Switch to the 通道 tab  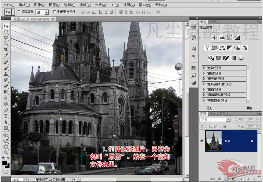coord(213,114)
